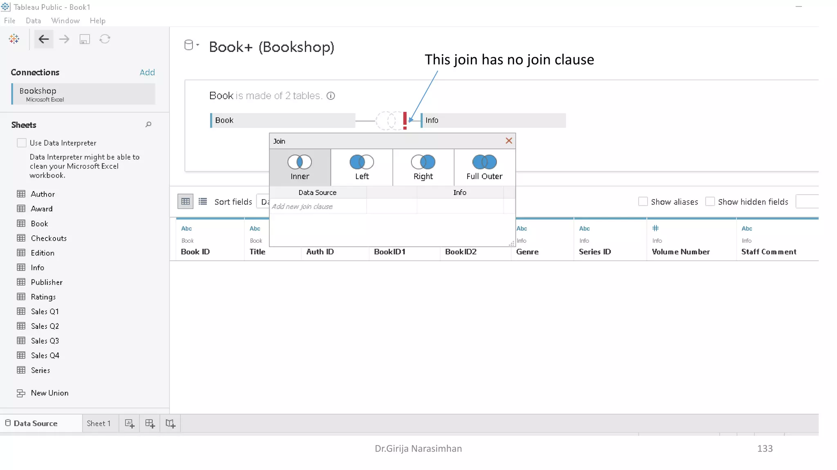837x470 pixels.
Task: Close the Join dialog
Action: coord(509,141)
